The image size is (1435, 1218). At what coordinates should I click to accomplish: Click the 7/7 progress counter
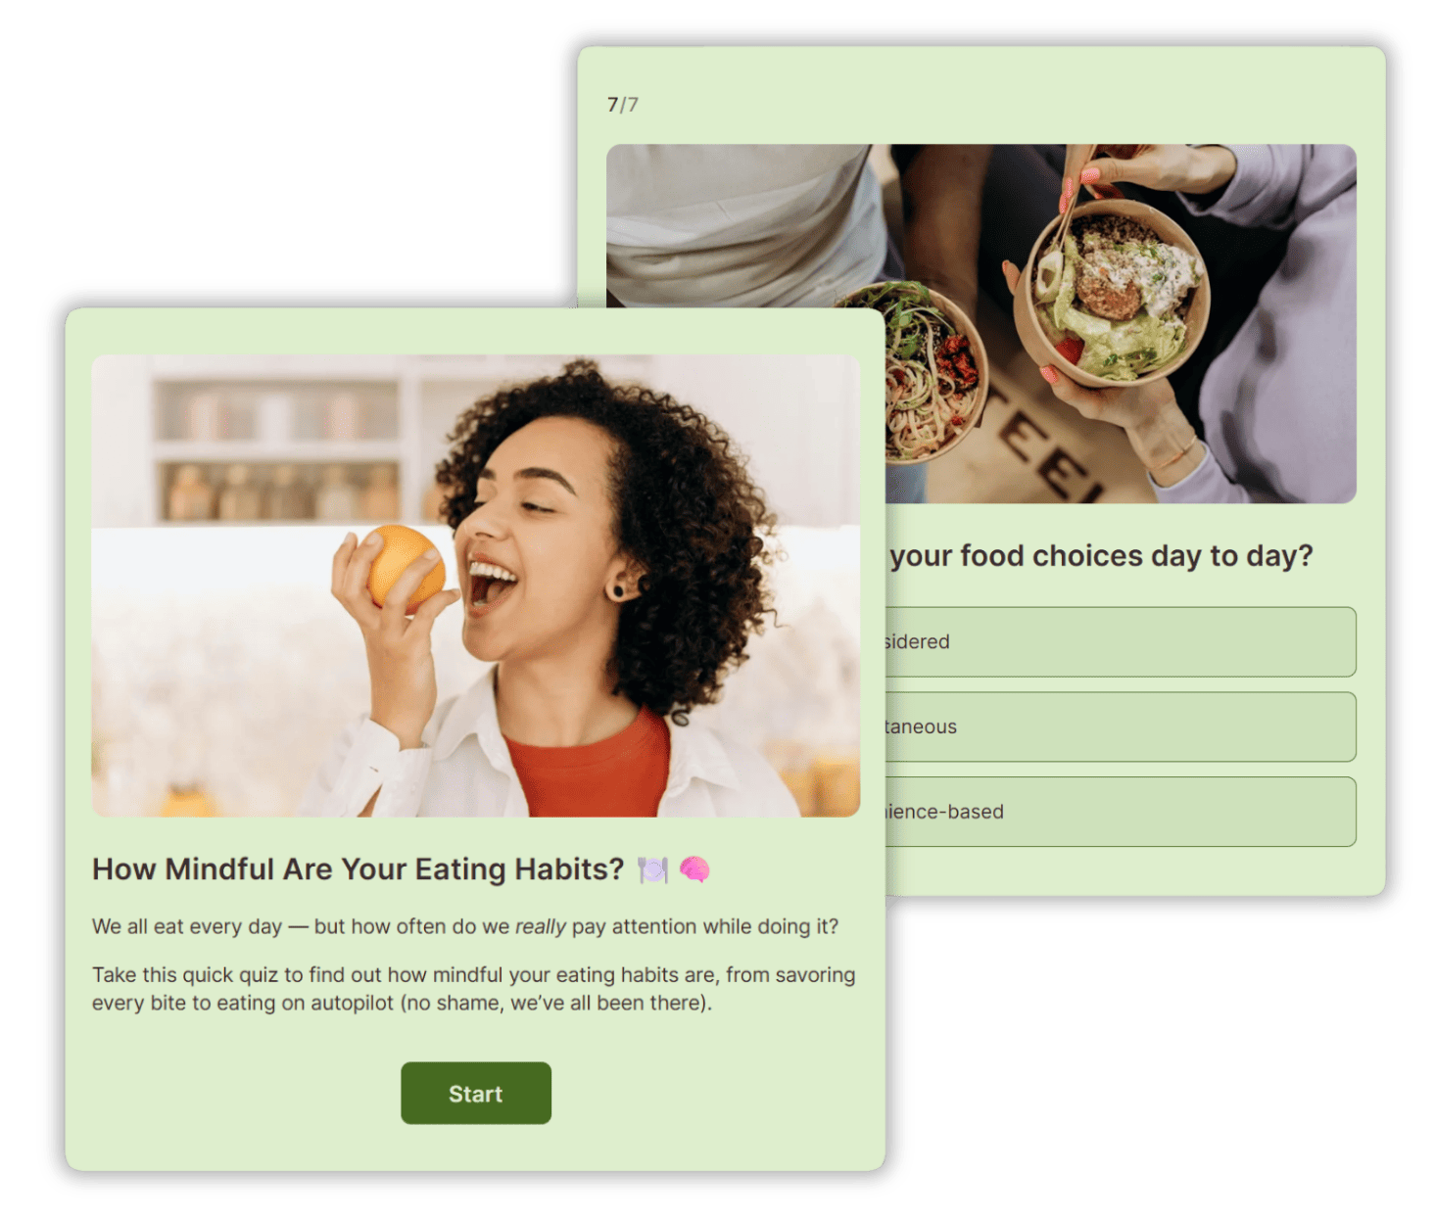[x=623, y=104]
